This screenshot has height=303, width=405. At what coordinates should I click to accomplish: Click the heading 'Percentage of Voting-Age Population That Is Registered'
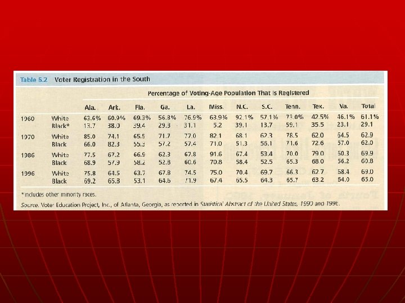click(228, 93)
